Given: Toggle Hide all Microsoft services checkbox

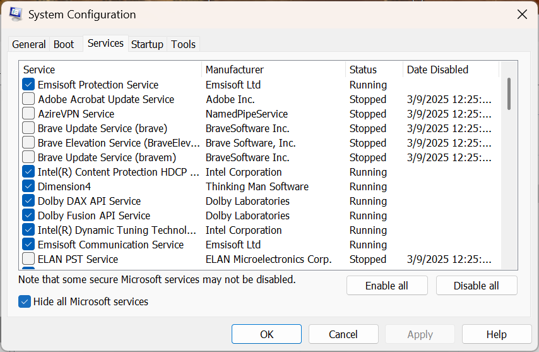Looking at the screenshot, I should click(x=25, y=302).
